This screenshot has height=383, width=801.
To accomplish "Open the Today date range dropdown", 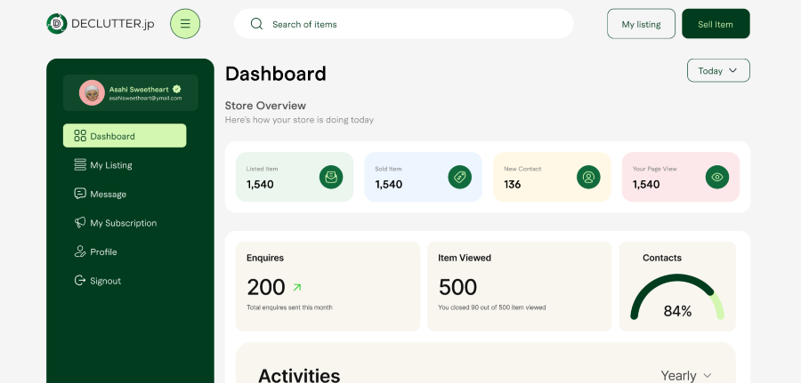I will point(718,70).
